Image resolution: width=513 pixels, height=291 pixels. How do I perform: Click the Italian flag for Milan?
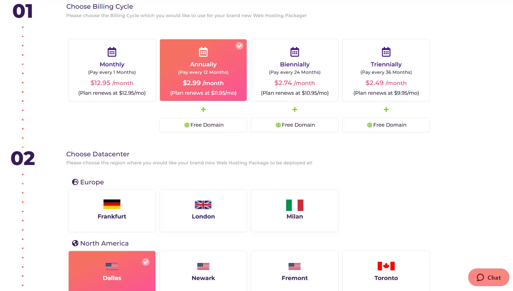(x=295, y=205)
